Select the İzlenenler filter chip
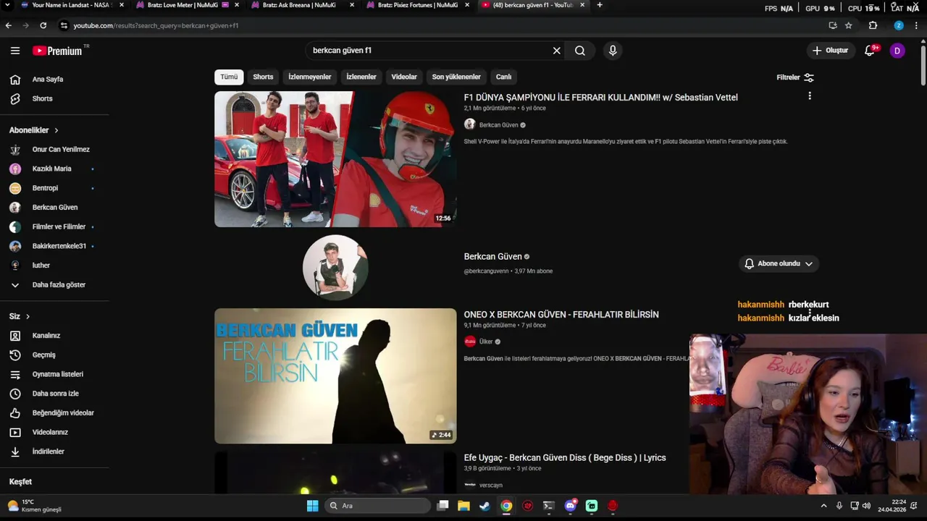 pyautogui.click(x=361, y=77)
